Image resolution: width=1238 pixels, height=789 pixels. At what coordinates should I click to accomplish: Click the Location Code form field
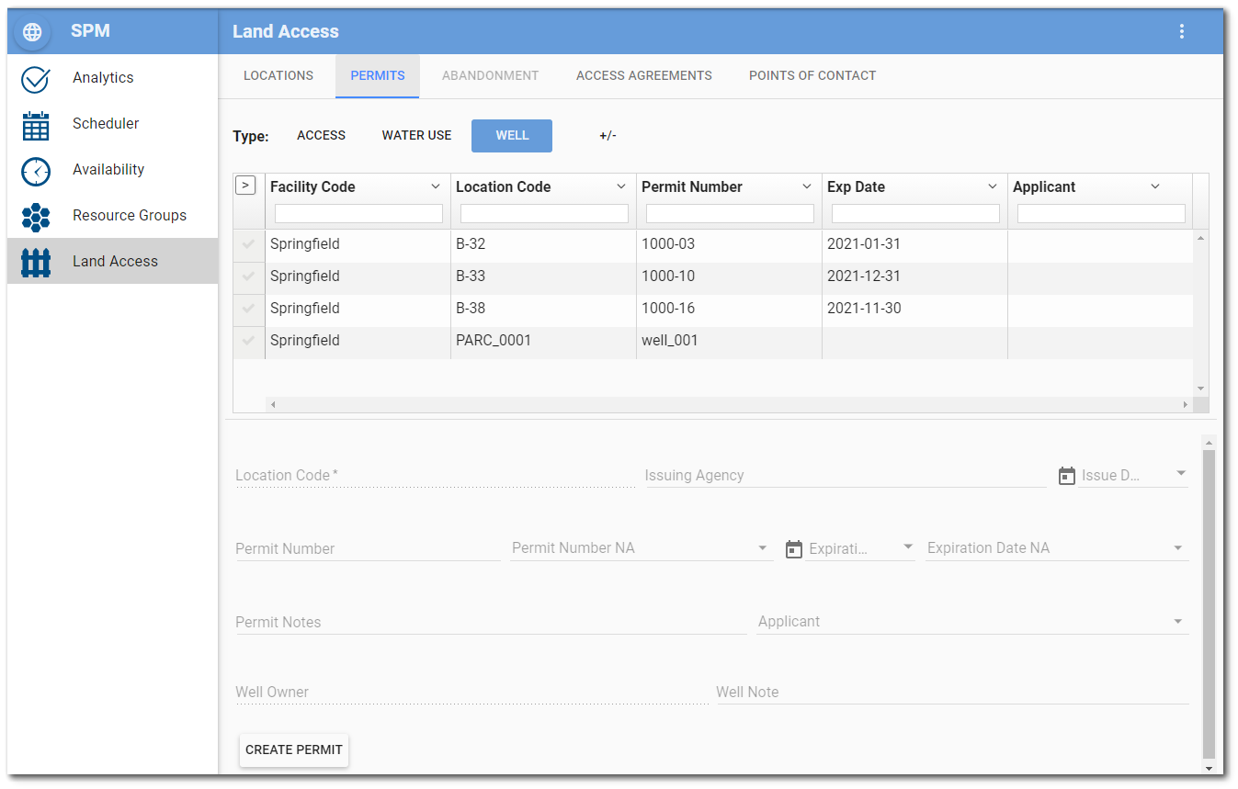pyautogui.click(x=435, y=476)
